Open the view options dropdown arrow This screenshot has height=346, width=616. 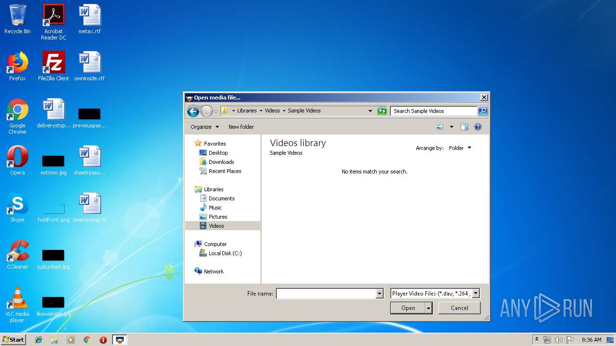451,127
